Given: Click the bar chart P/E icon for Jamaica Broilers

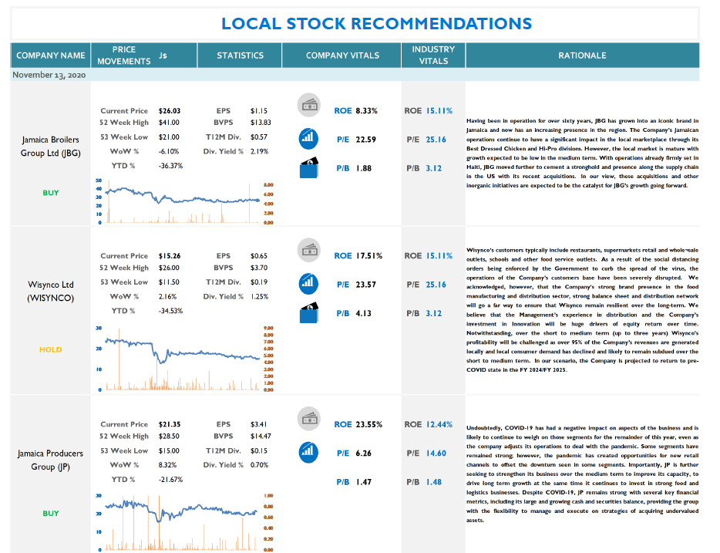Looking at the screenshot, I should click(x=308, y=138).
